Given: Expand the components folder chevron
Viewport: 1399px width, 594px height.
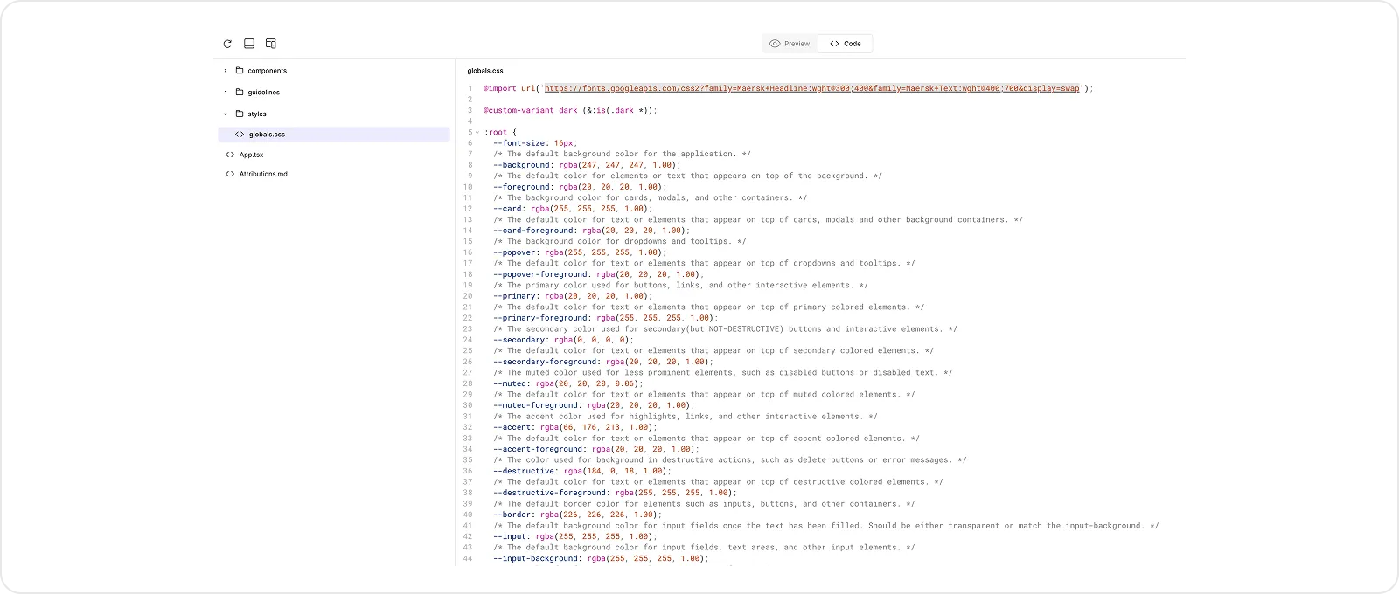Looking at the screenshot, I should (x=226, y=71).
